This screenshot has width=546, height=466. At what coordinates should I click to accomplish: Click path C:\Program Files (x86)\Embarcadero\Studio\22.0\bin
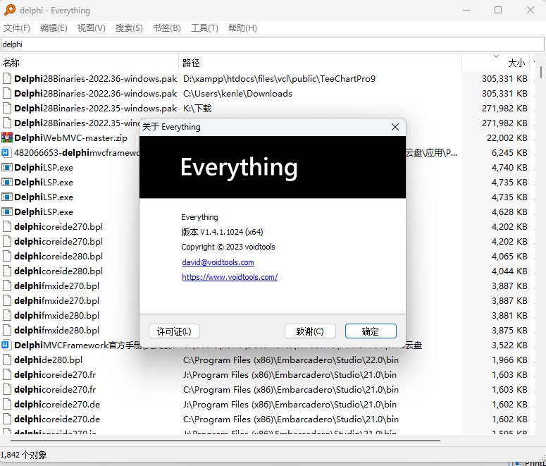291,360
